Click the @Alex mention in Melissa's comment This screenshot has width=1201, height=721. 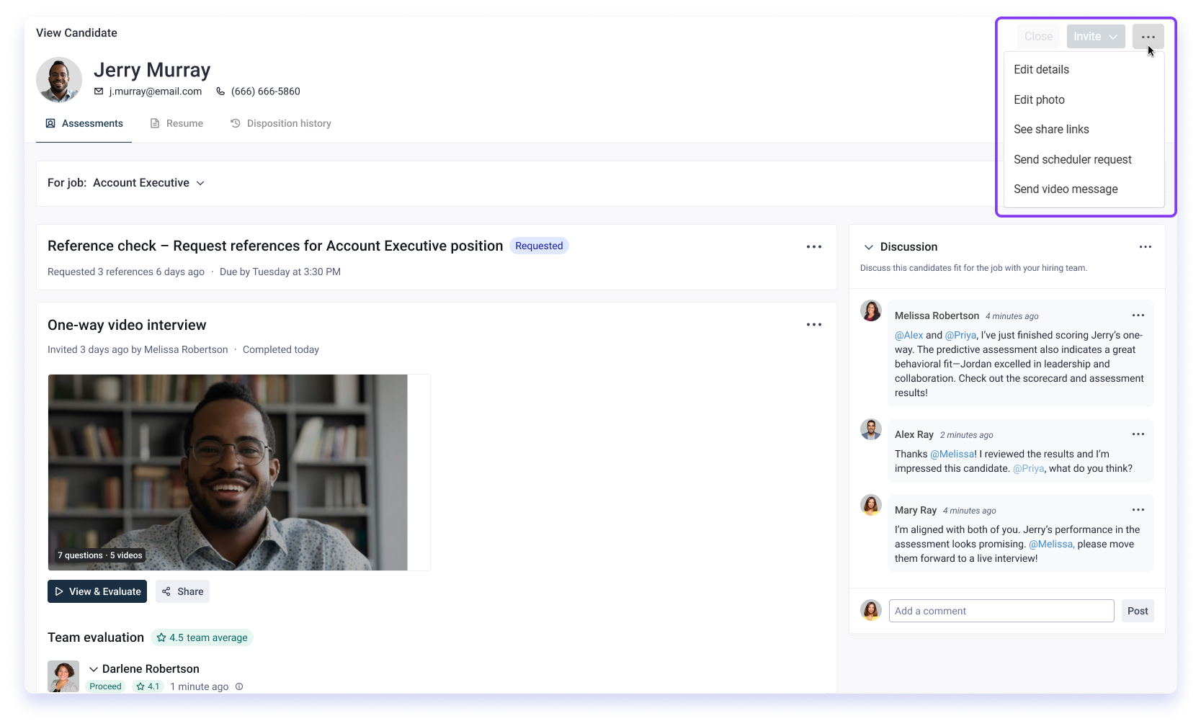[x=908, y=335]
